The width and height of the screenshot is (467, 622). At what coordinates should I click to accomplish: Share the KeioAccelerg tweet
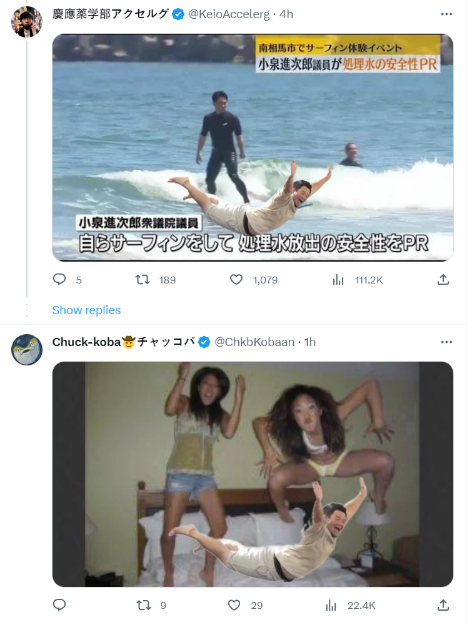(x=443, y=280)
